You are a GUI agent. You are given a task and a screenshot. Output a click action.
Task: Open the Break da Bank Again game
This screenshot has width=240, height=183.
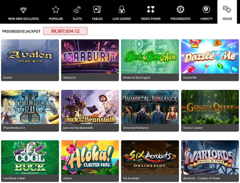(150, 60)
